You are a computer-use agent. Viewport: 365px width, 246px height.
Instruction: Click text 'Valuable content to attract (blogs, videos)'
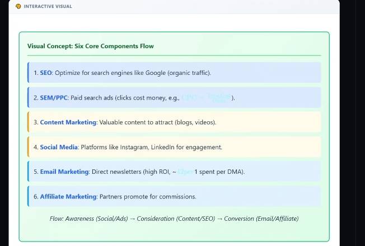pyautogui.click(x=157, y=122)
